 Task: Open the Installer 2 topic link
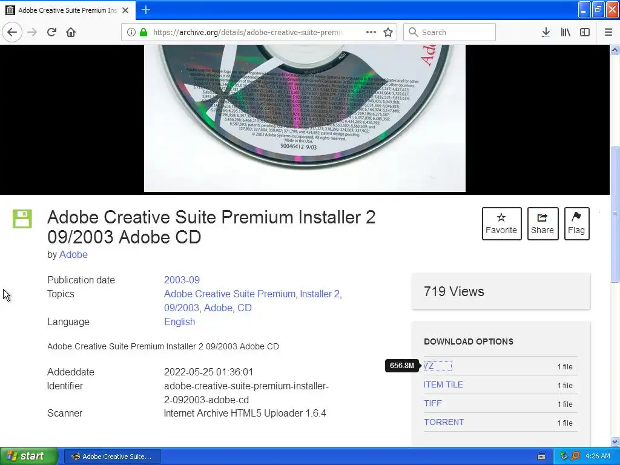[320, 294]
